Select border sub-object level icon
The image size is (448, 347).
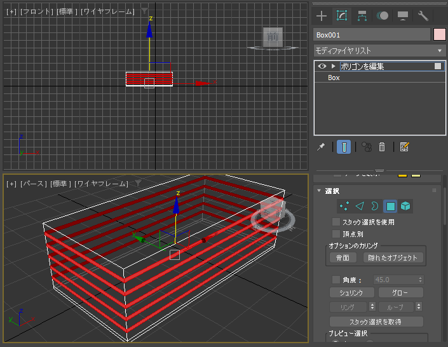374,206
